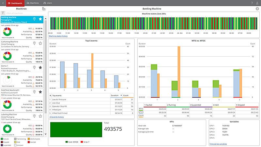This screenshot has width=261, height=147.
Task: Click the back arrow in the top bar
Action: coord(3,3)
